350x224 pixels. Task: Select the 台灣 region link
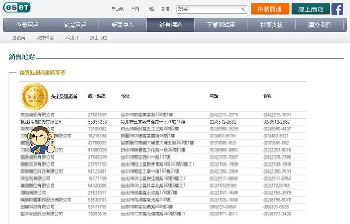pyautogui.click(x=135, y=9)
